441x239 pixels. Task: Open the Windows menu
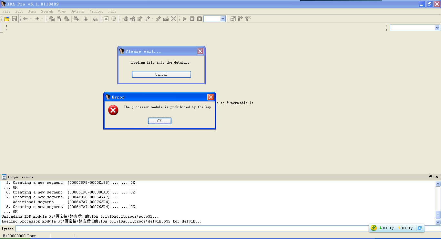[x=97, y=12]
